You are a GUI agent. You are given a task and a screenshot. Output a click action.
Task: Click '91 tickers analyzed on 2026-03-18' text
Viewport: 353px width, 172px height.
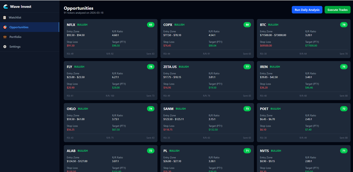click(x=84, y=13)
